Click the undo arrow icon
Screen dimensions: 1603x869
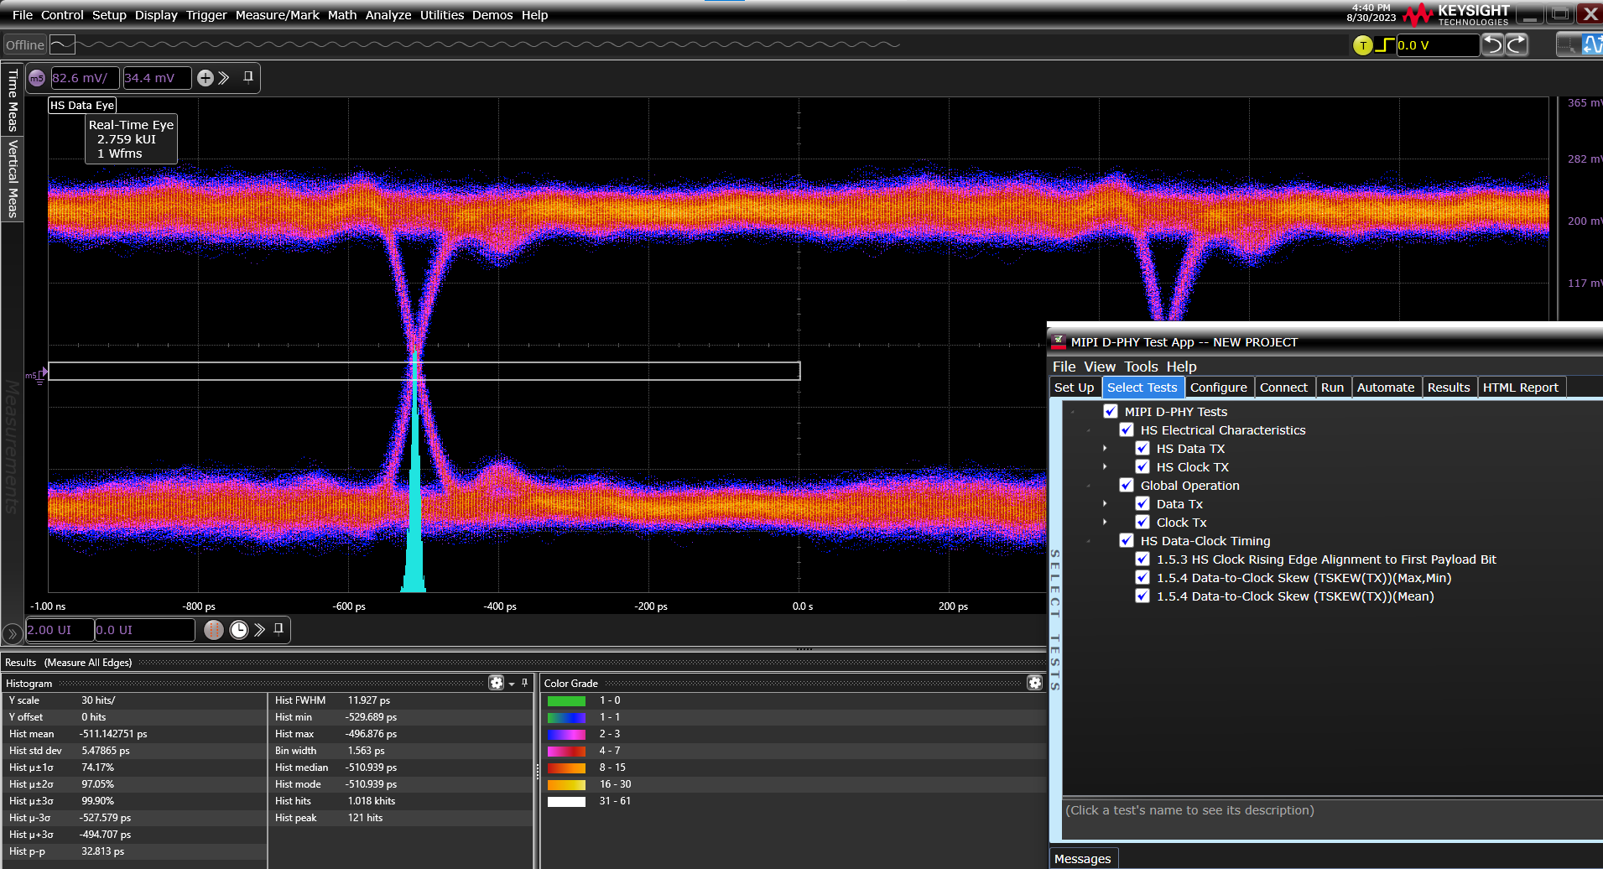(x=1492, y=45)
